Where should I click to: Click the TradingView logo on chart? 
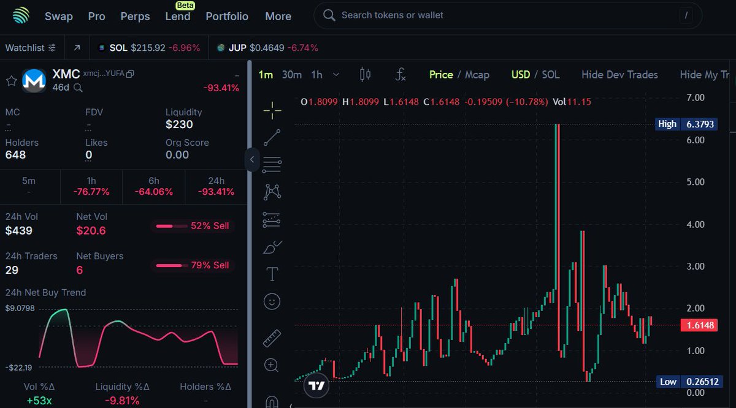click(316, 386)
